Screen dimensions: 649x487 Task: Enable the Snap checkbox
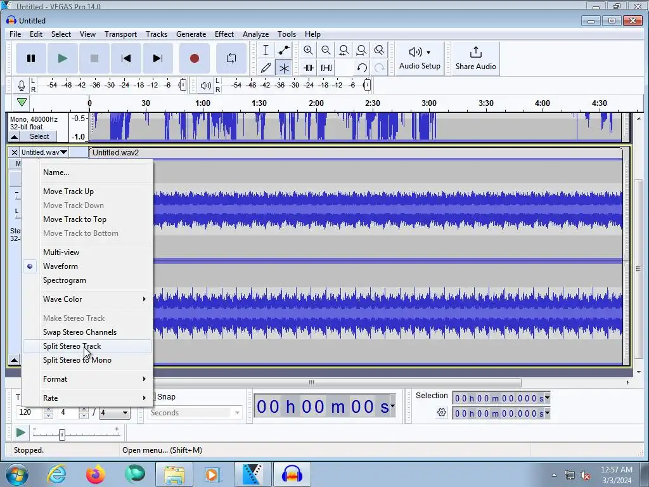coord(154,397)
